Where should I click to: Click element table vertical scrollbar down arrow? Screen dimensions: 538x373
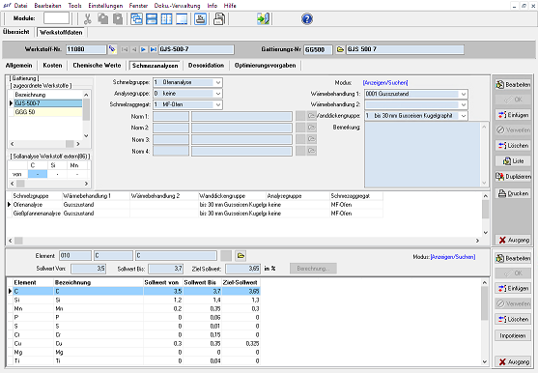point(485,361)
